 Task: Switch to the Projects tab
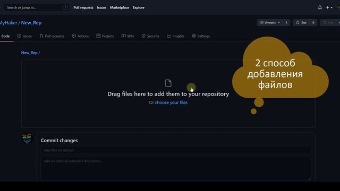105,36
